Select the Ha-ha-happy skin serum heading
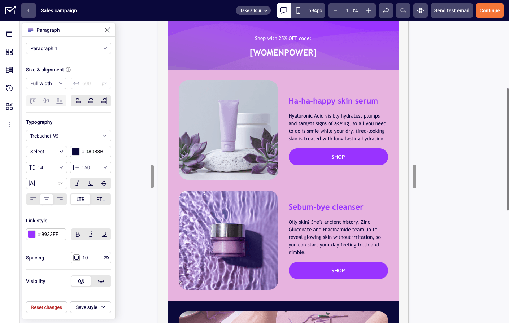 (333, 101)
